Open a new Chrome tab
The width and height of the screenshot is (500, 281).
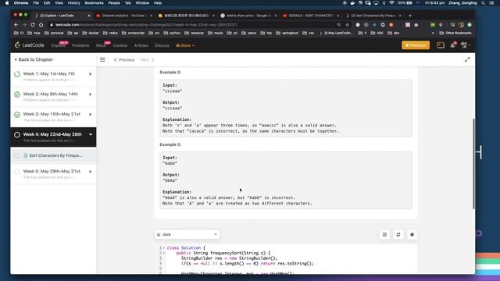point(410,16)
